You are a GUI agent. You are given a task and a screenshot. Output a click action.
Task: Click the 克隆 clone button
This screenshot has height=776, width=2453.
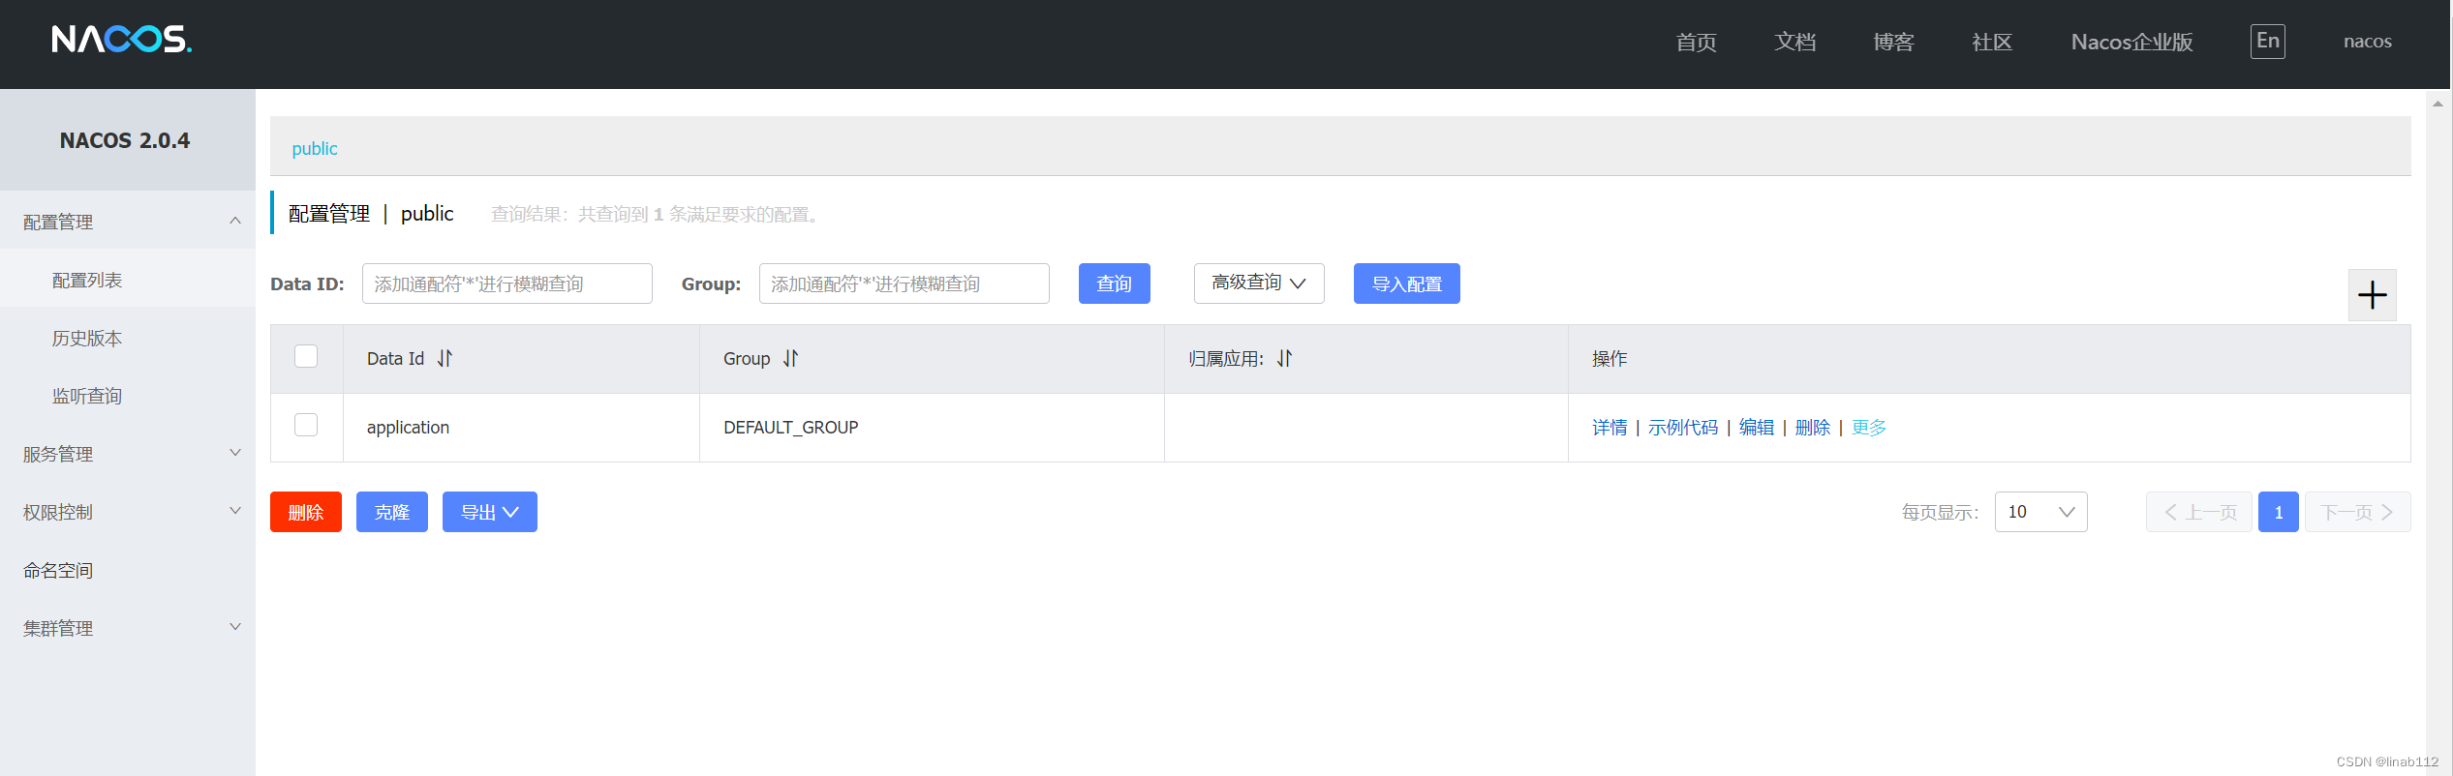(x=392, y=512)
